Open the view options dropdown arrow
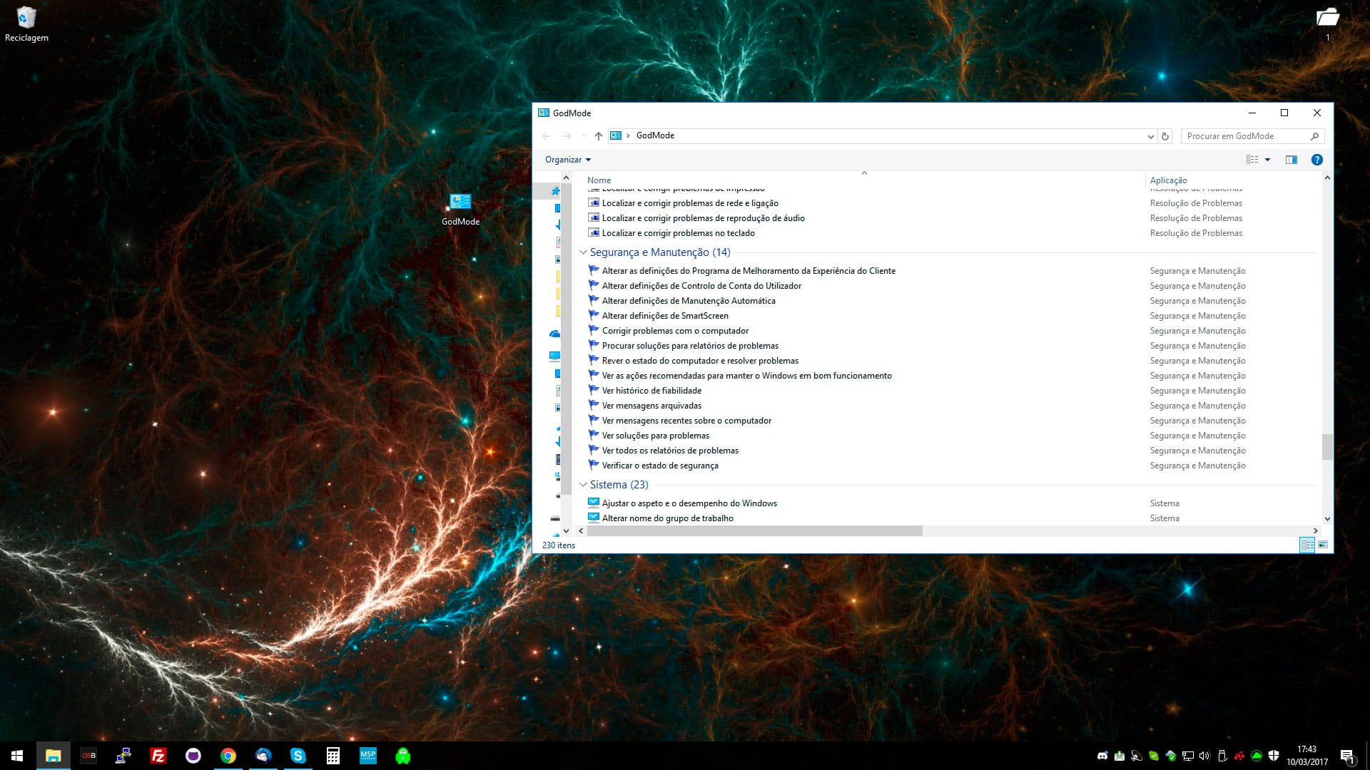 [x=1268, y=160]
